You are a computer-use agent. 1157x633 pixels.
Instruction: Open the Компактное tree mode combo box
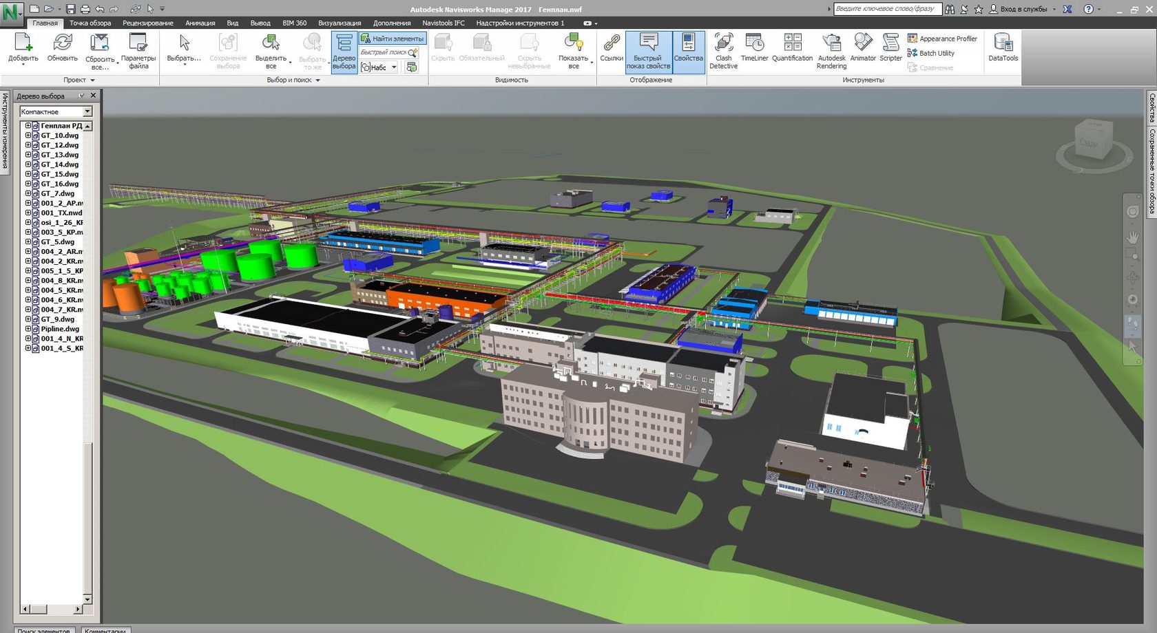(56, 111)
